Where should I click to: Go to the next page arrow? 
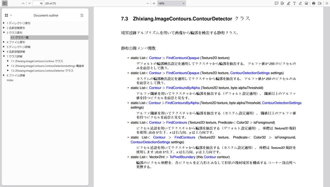[x=29, y=3]
